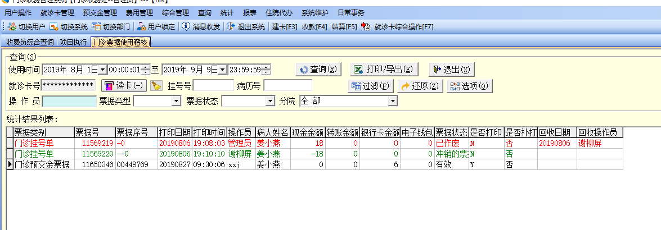This screenshot has width=661, height=230.
Task: Open the 系统维护 menu
Action: tap(316, 13)
